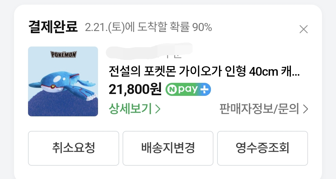The height and width of the screenshot is (179, 336).
Task: Click the blue furry cushion beneath the plush in the thumbnail
Action: 63,105
